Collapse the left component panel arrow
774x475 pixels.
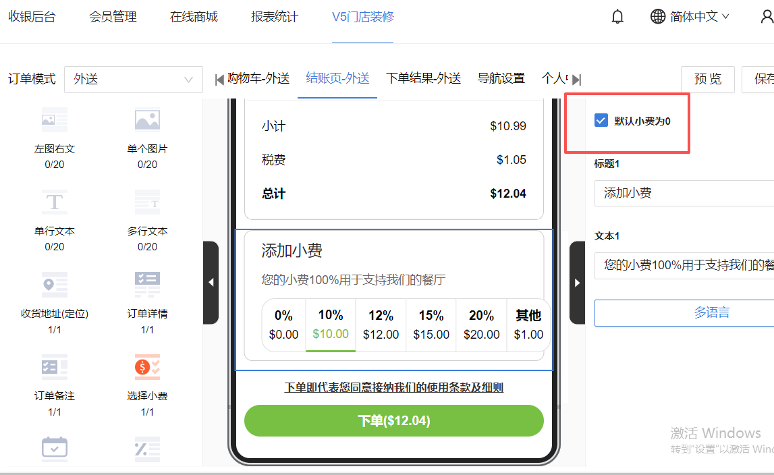pyautogui.click(x=211, y=283)
